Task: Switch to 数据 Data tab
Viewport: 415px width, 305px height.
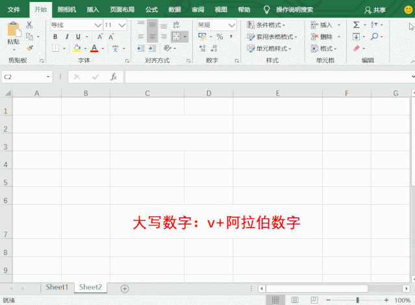Action: tap(175, 10)
